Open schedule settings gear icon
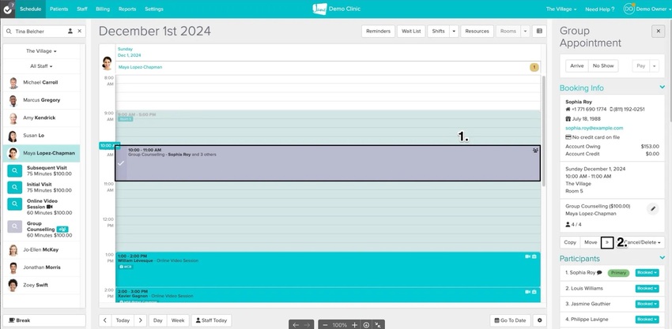 [539, 320]
